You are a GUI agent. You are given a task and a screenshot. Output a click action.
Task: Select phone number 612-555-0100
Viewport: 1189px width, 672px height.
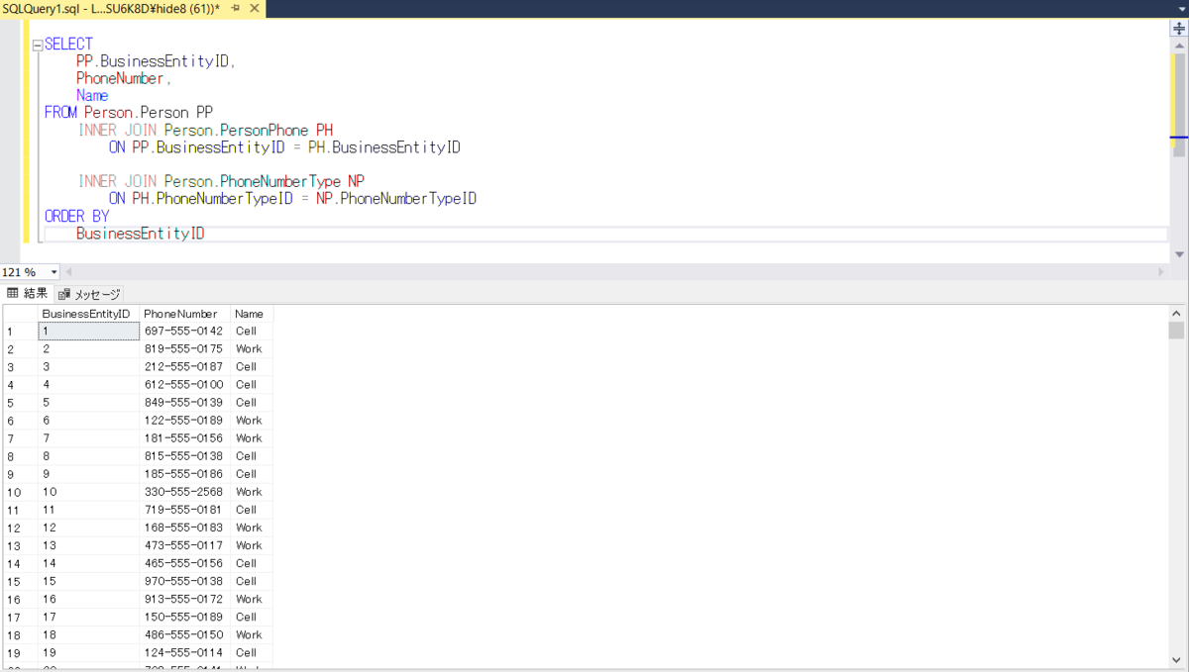184,385
